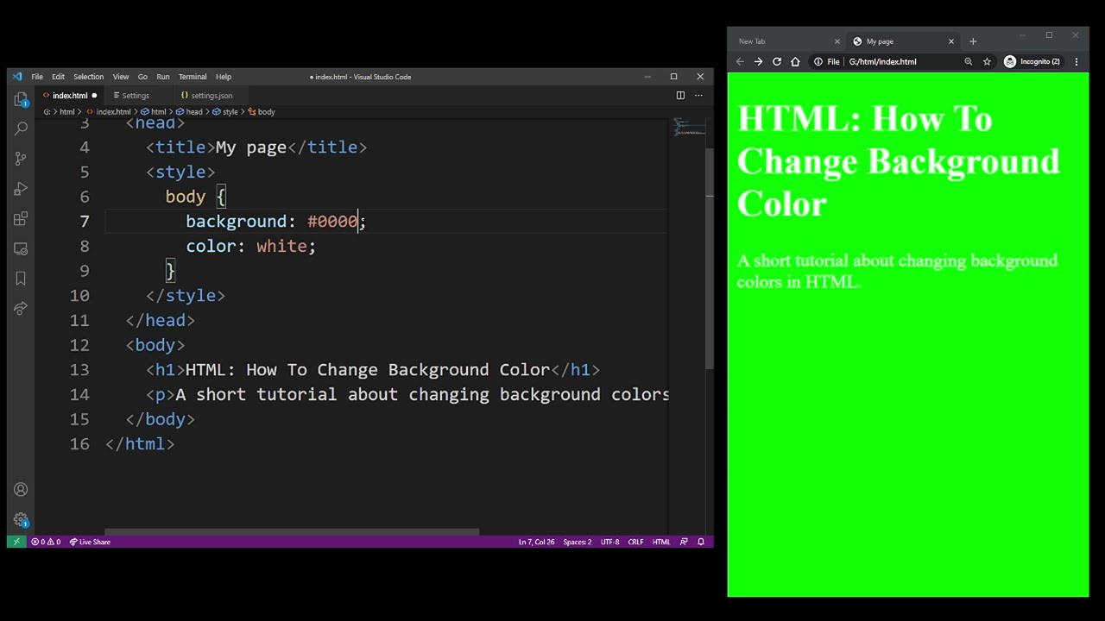Start Live Share from status bar
The image size is (1105, 621).
point(90,542)
